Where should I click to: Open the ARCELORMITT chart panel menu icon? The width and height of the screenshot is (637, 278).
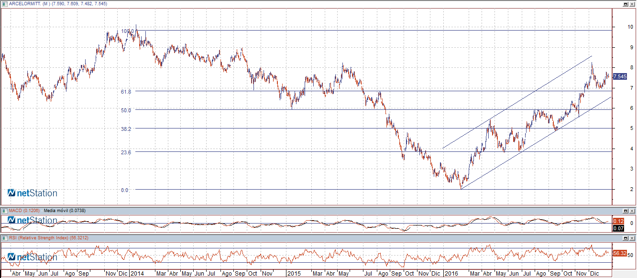(x=5, y=3)
